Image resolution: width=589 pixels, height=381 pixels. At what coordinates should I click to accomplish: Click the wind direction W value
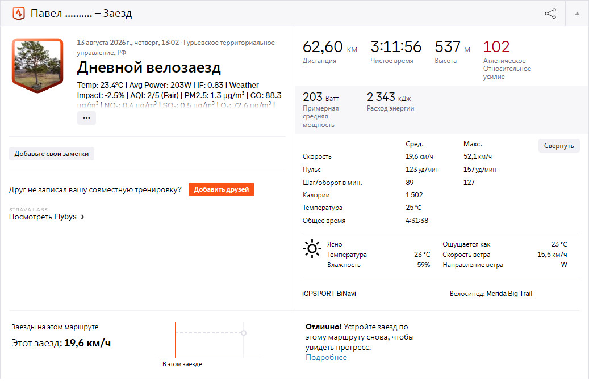click(564, 265)
